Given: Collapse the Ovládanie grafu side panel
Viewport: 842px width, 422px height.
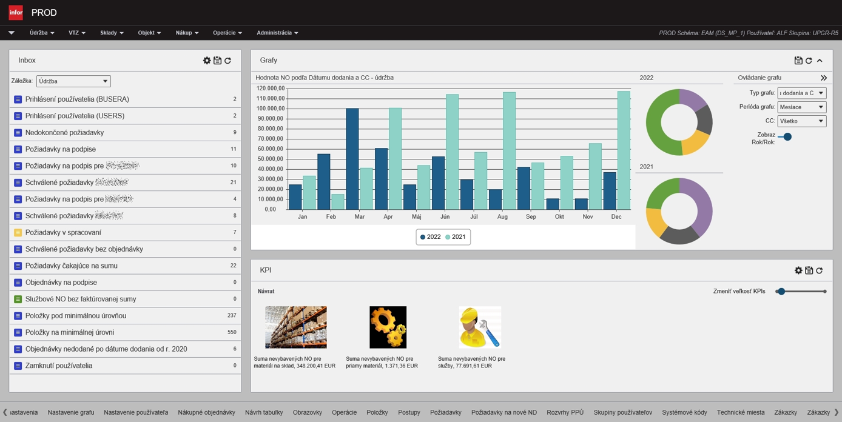Looking at the screenshot, I should tap(823, 78).
